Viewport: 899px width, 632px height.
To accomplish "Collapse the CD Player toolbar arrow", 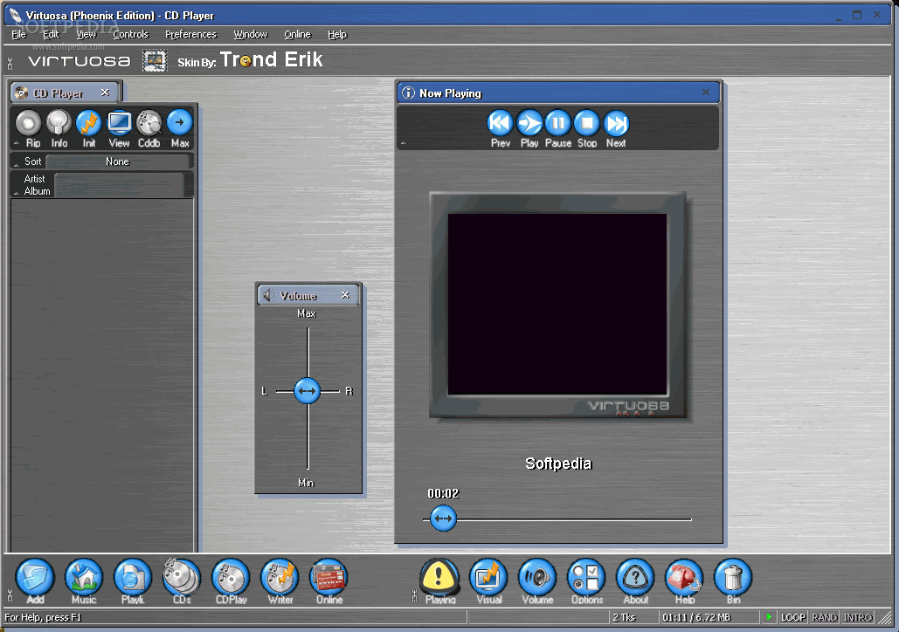I will coord(17,143).
